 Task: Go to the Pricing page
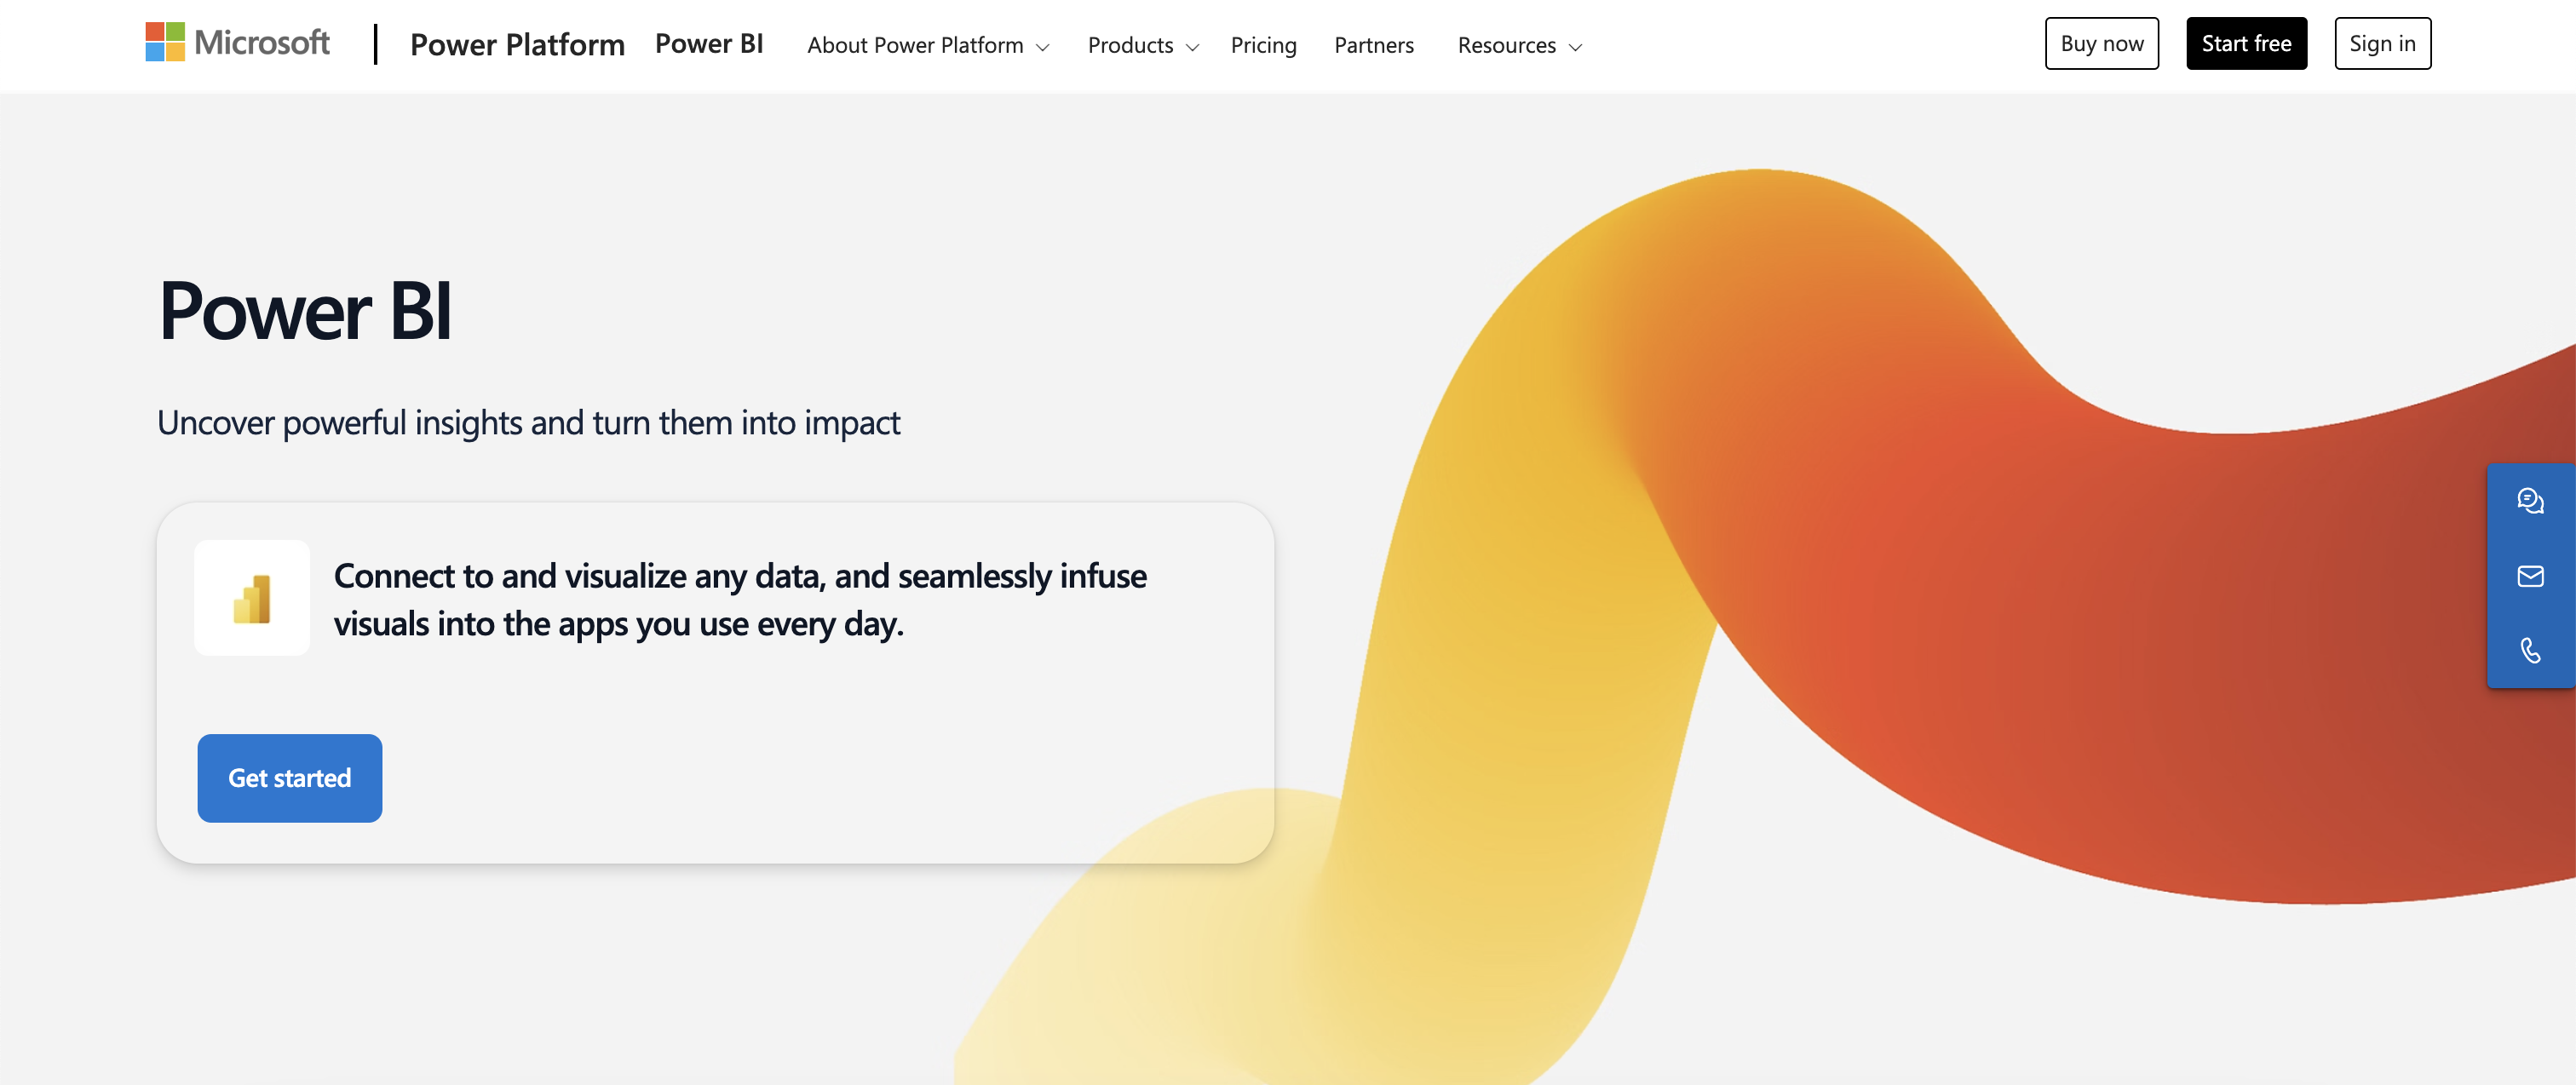click(1263, 45)
